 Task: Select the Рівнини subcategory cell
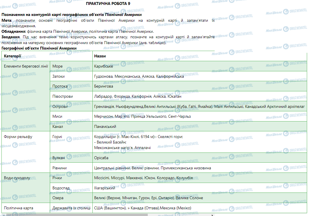59,168
